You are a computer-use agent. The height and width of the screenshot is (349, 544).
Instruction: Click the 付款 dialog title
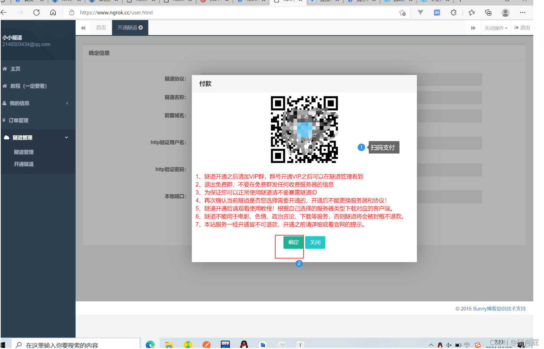[x=205, y=84]
